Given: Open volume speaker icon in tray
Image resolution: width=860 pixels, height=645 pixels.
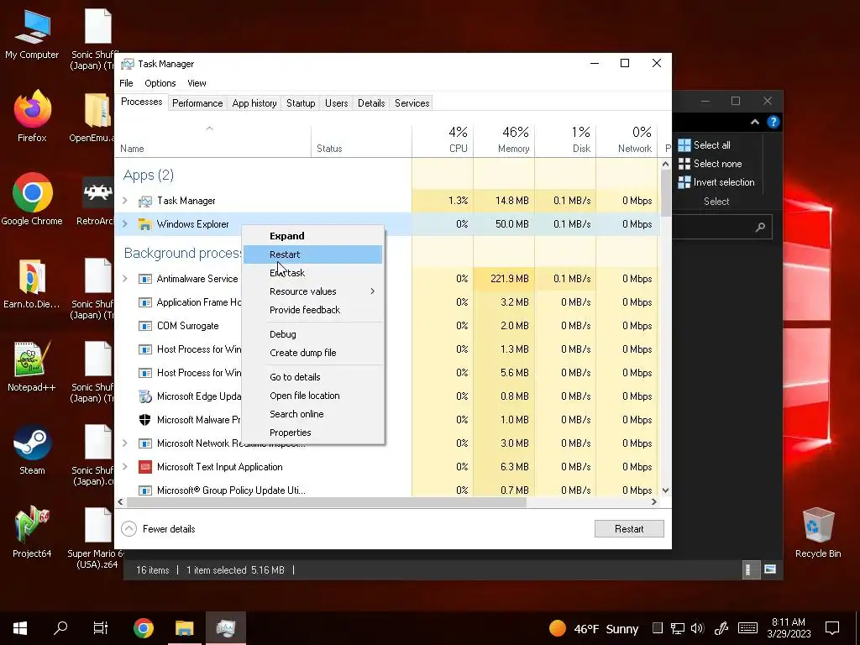Looking at the screenshot, I should coord(697,628).
